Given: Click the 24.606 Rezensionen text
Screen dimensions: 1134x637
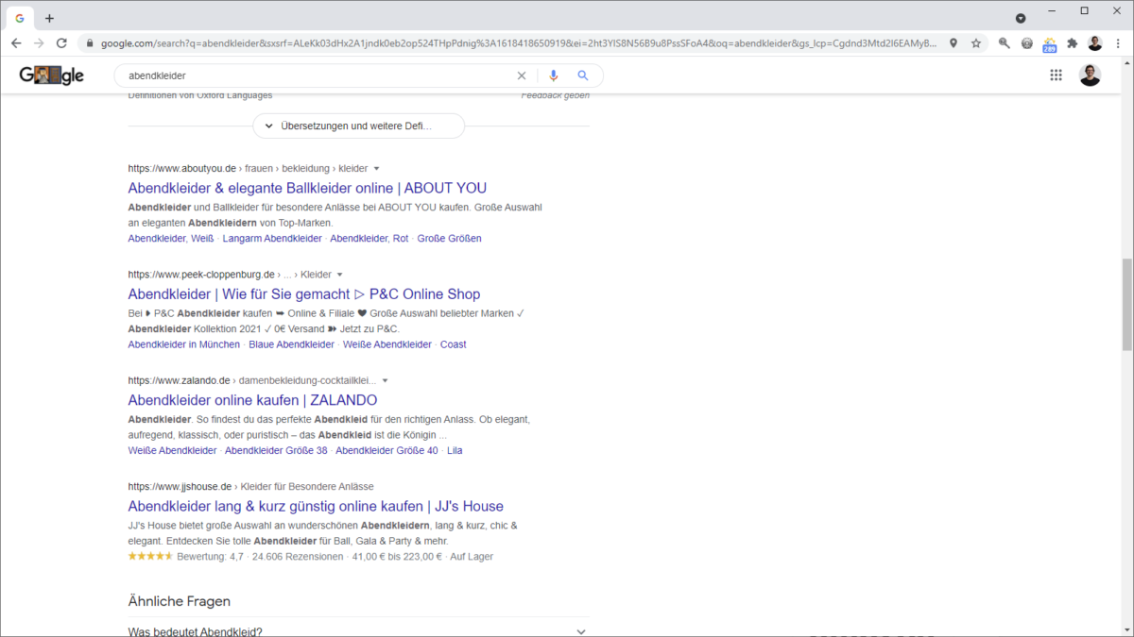Looking at the screenshot, I should 298,557.
